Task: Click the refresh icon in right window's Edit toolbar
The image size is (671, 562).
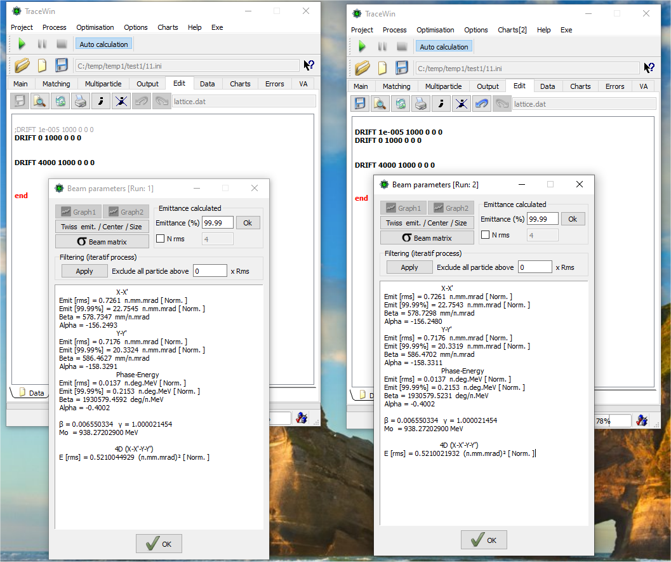Action: tap(400, 104)
